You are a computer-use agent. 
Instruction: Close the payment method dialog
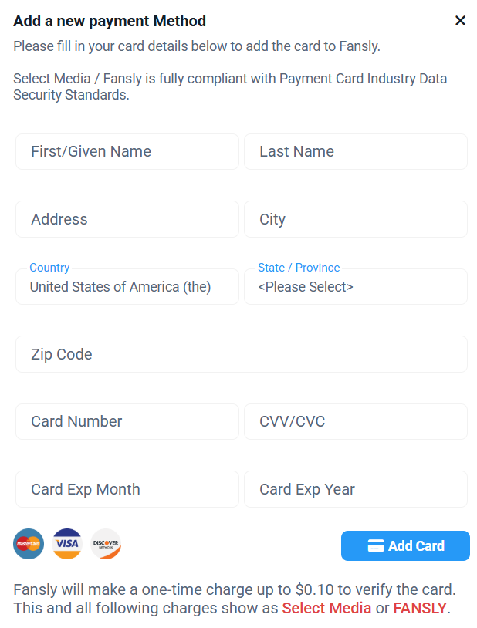click(460, 21)
